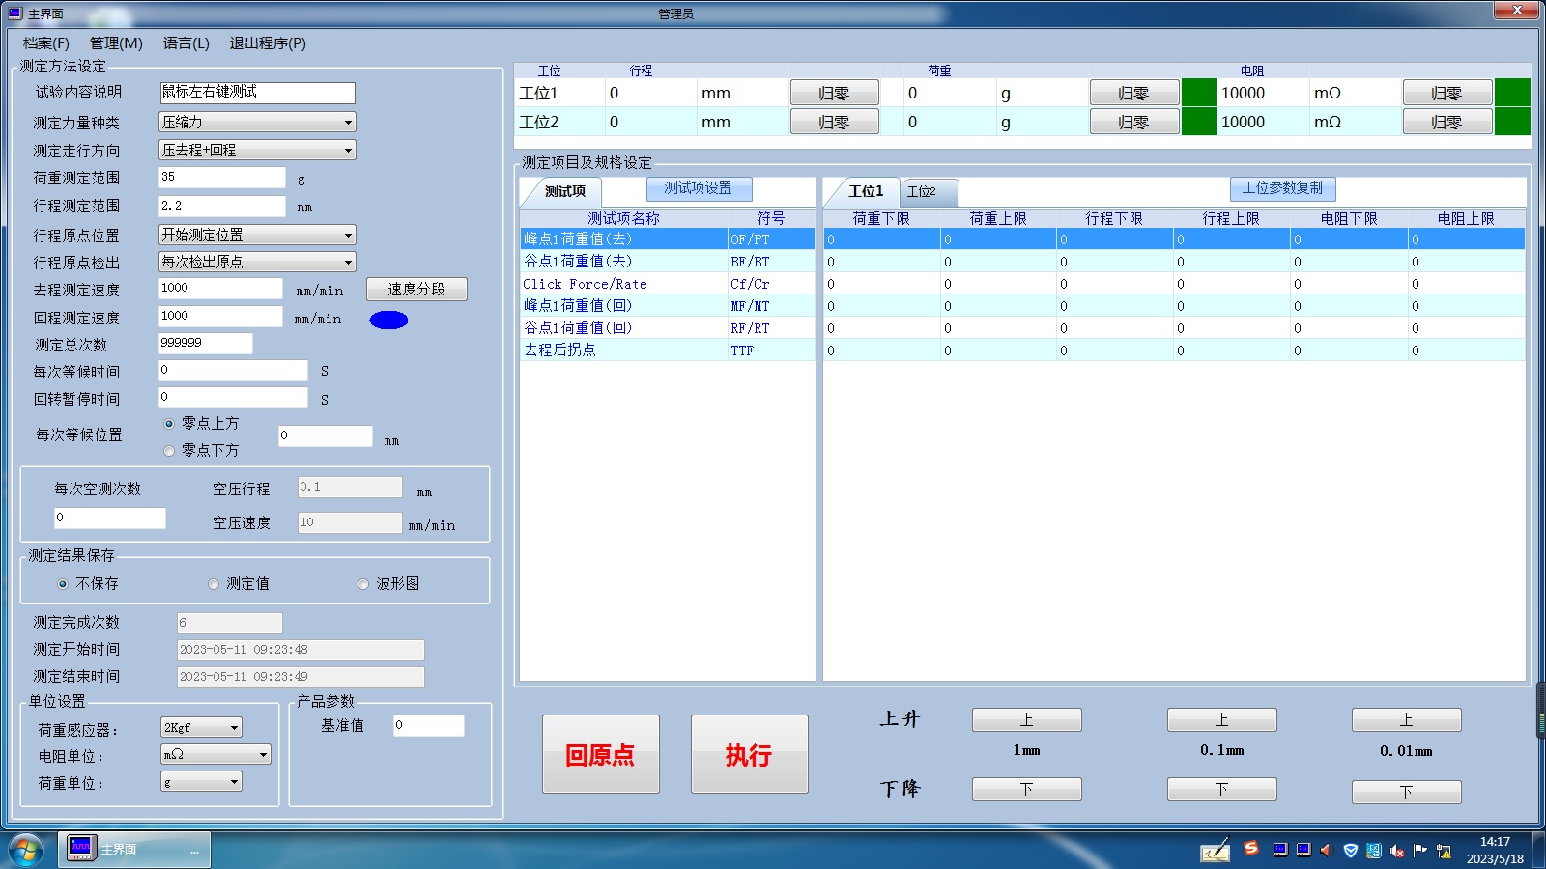Click the muted speaker tray icon
This screenshot has height=869, width=1546.
pyautogui.click(x=1397, y=851)
